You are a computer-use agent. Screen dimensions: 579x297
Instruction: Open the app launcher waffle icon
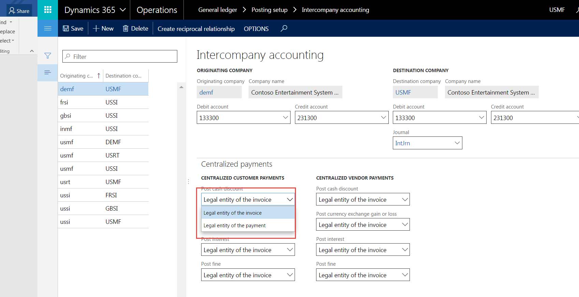click(x=48, y=10)
